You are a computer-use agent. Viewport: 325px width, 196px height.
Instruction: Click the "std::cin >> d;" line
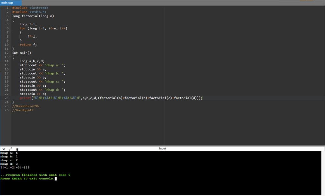[x=33, y=94]
